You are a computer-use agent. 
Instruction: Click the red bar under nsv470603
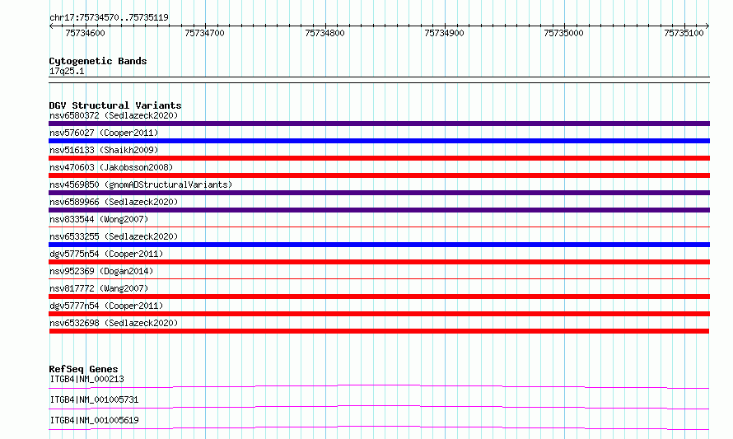(x=379, y=175)
